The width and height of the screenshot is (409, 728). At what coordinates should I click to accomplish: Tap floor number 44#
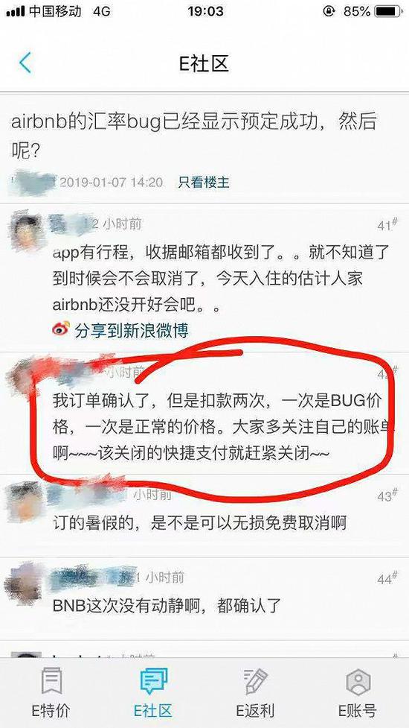click(x=387, y=578)
